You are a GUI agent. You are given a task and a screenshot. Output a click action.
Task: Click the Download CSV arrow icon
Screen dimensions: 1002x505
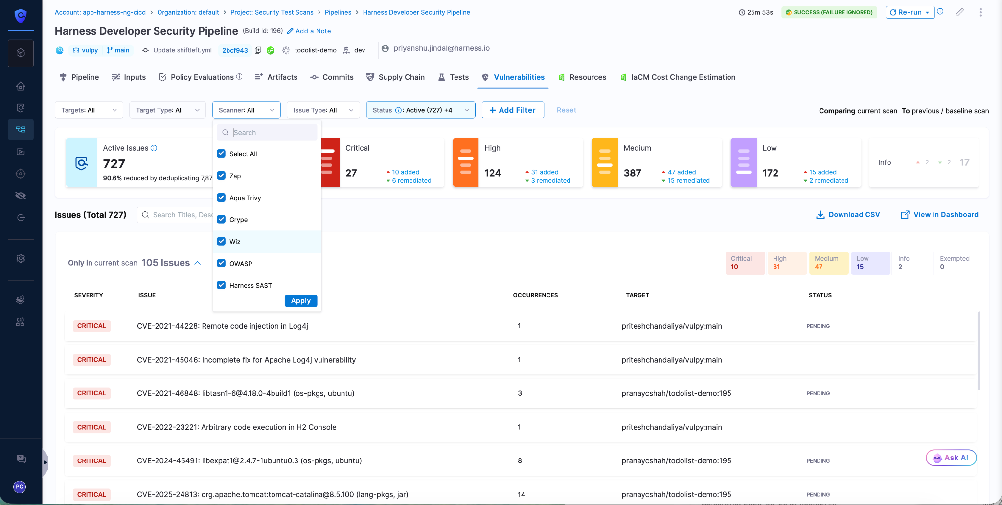pos(820,215)
